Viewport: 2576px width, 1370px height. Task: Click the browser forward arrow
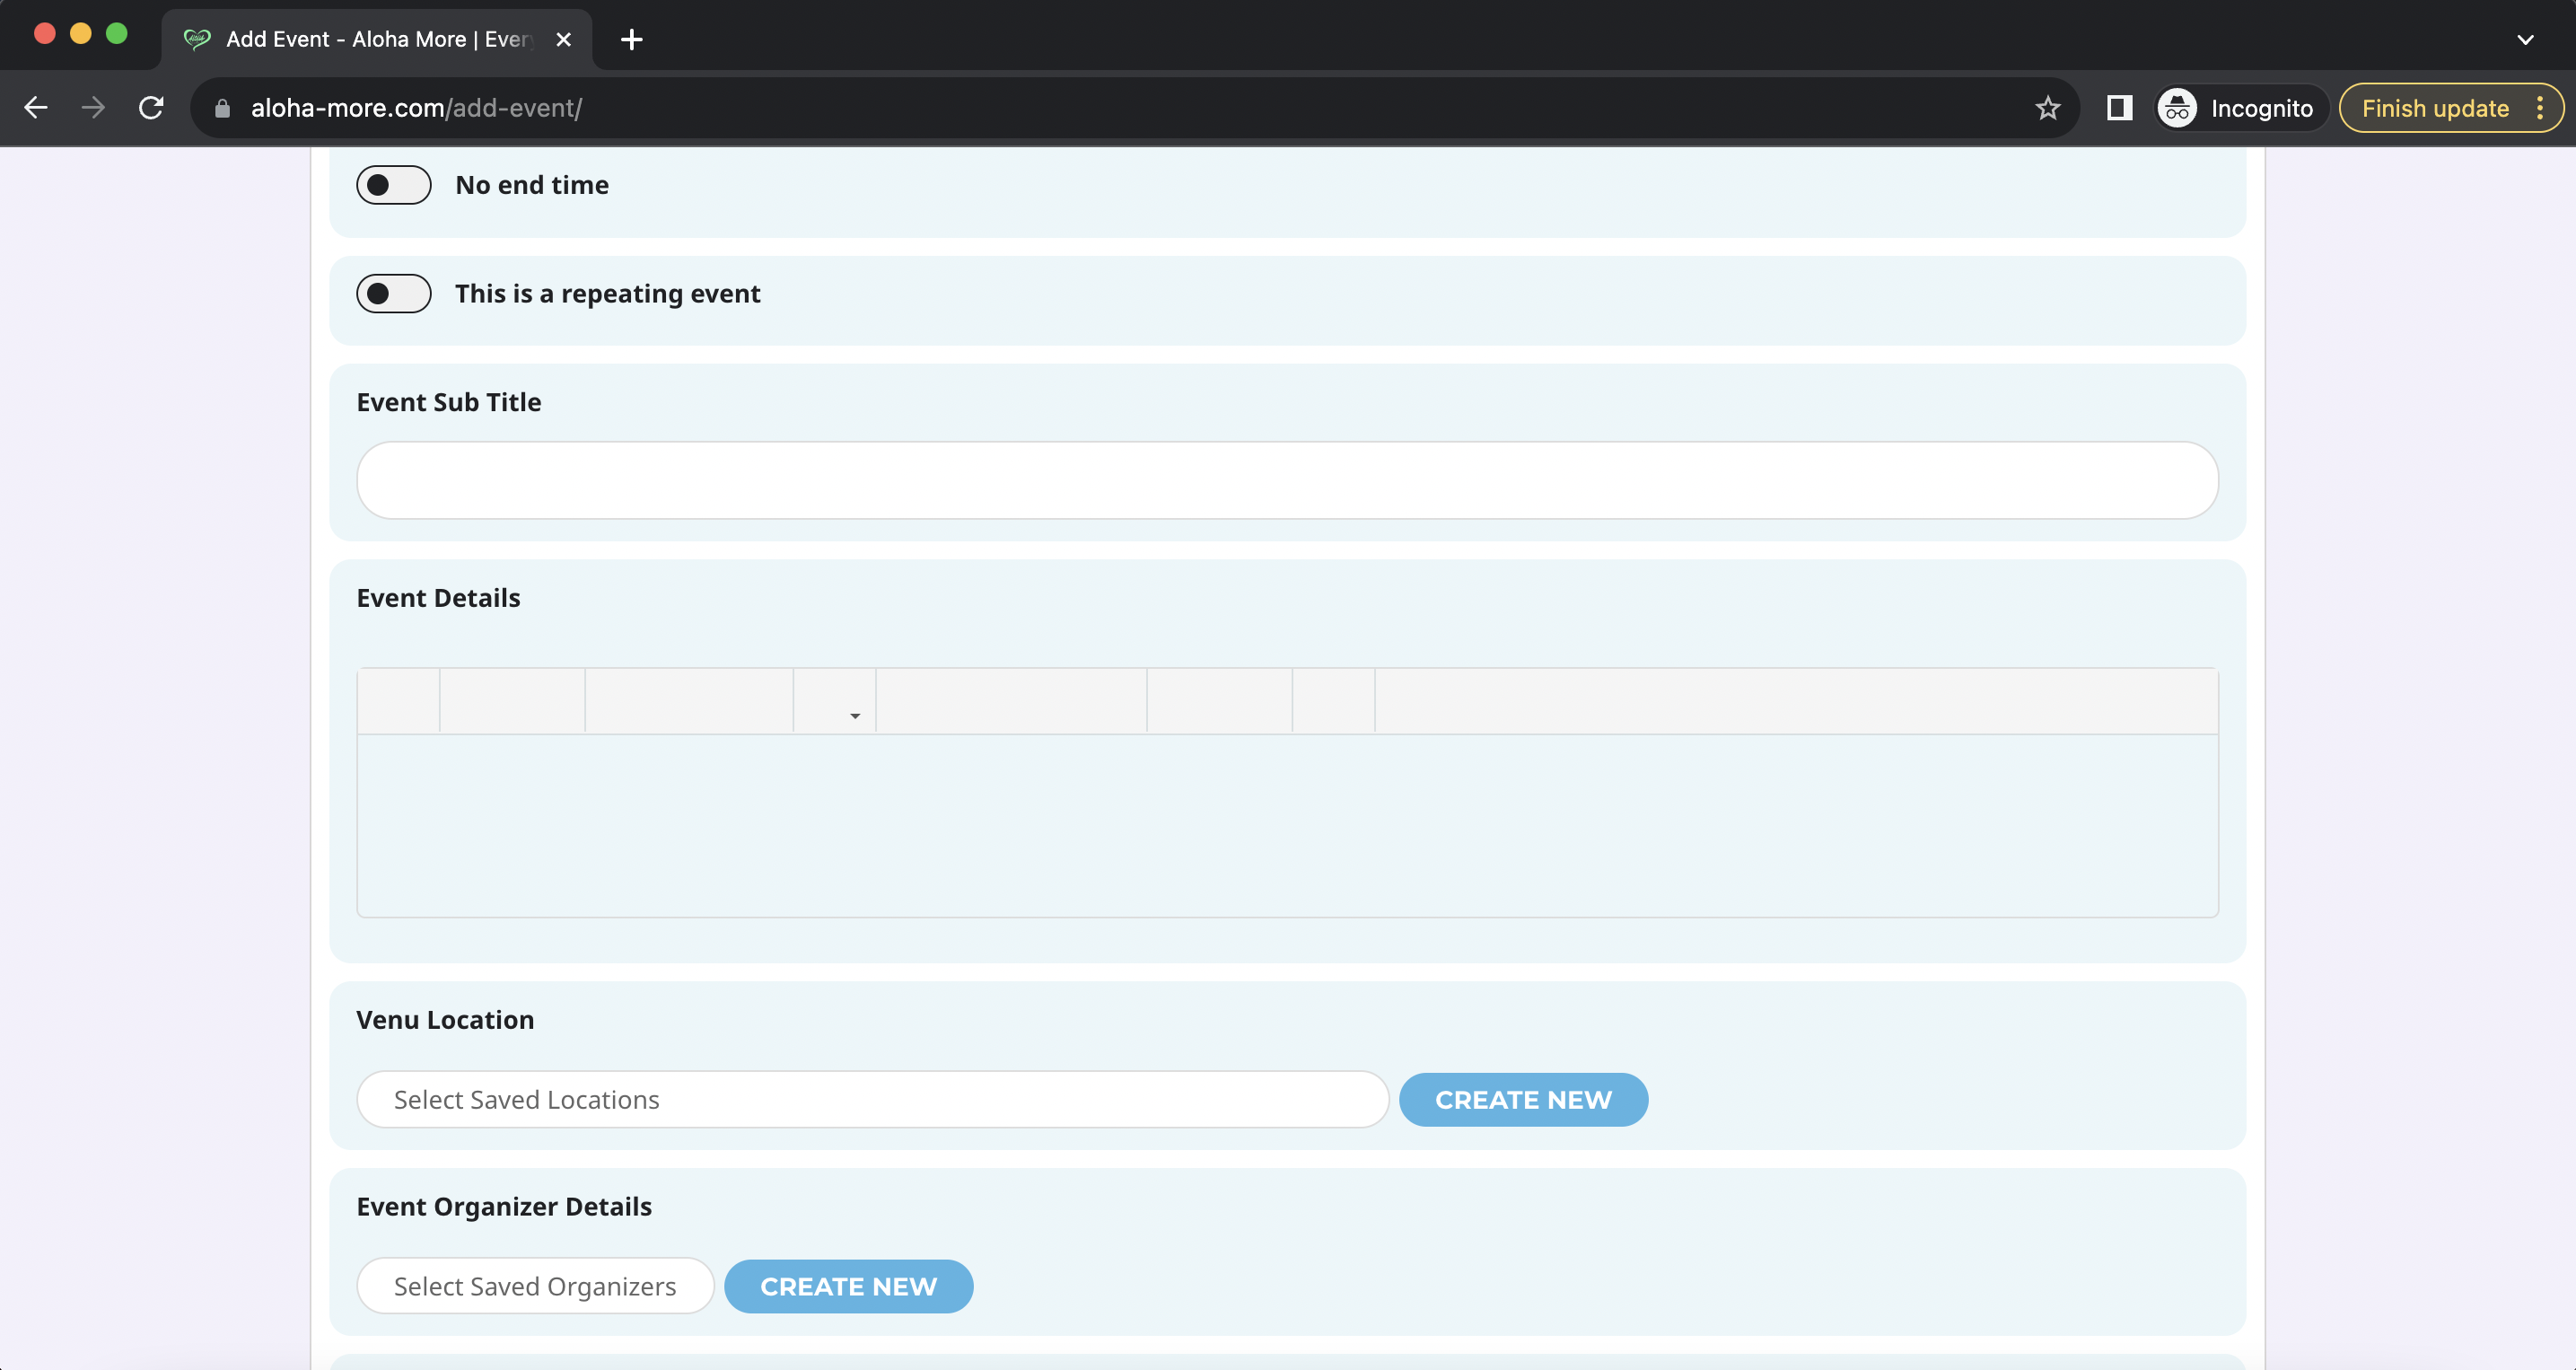click(93, 108)
